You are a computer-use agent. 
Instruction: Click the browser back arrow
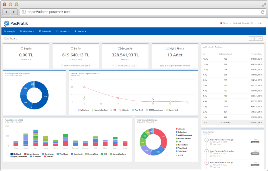pos(6,12)
